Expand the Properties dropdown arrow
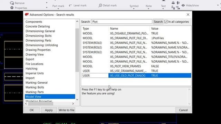 coord(47,8)
